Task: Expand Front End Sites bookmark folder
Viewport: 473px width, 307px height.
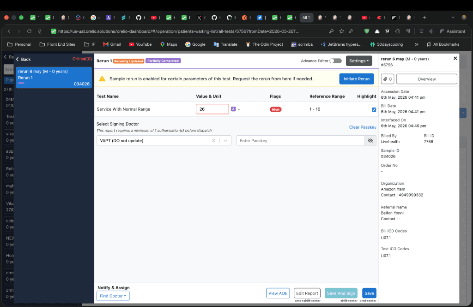Action: pos(57,44)
